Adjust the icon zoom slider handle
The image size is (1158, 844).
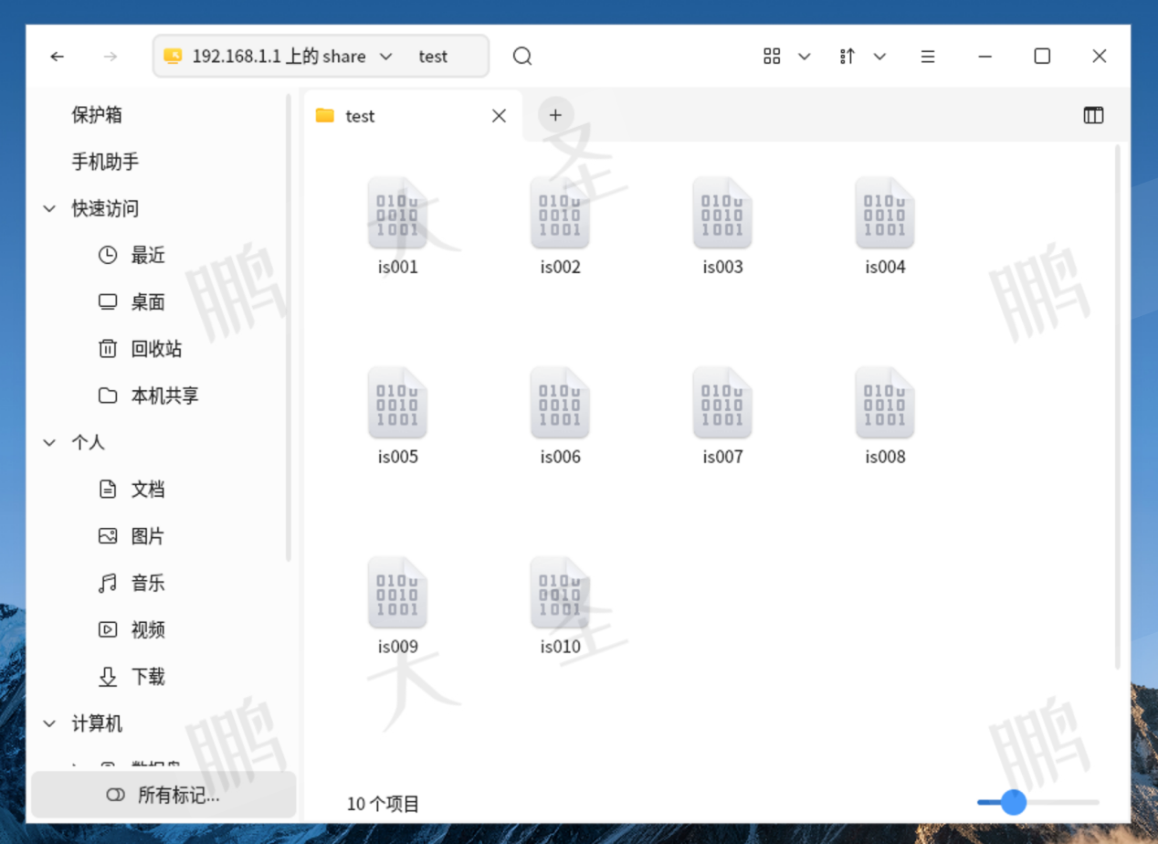point(1013,803)
